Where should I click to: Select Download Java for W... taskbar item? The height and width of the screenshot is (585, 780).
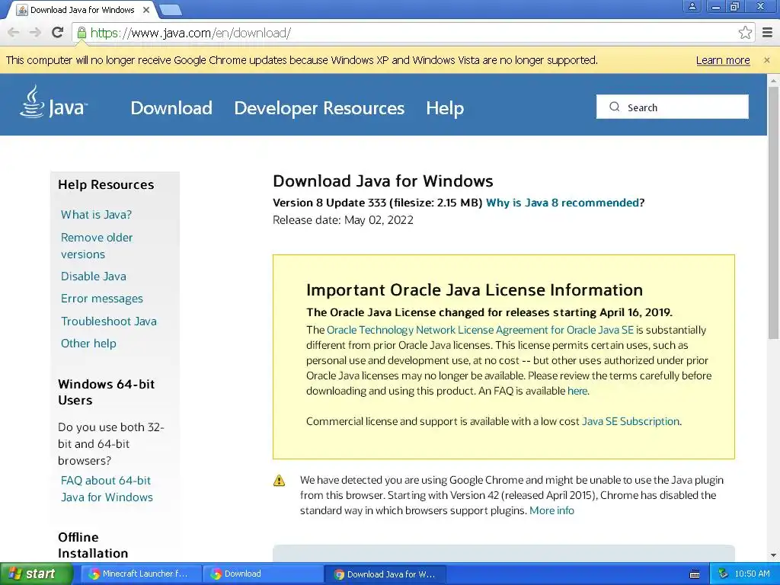385,574
